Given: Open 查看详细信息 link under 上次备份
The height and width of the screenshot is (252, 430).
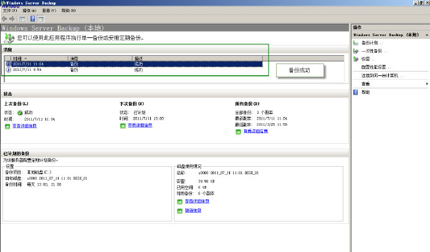Looking at the screenshot, I should point(24,126).
